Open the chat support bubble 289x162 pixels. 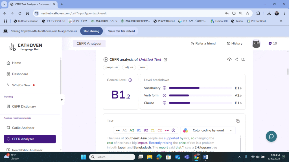pyautogui.click(x=271, y=136)
